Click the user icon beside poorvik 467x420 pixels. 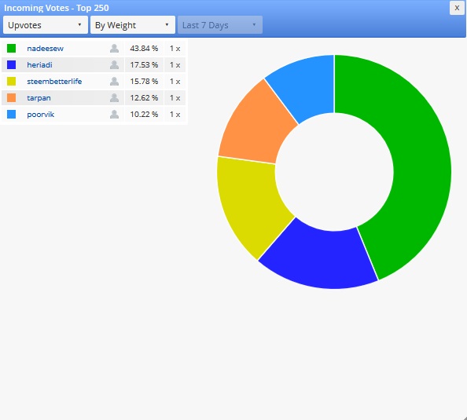114,114
